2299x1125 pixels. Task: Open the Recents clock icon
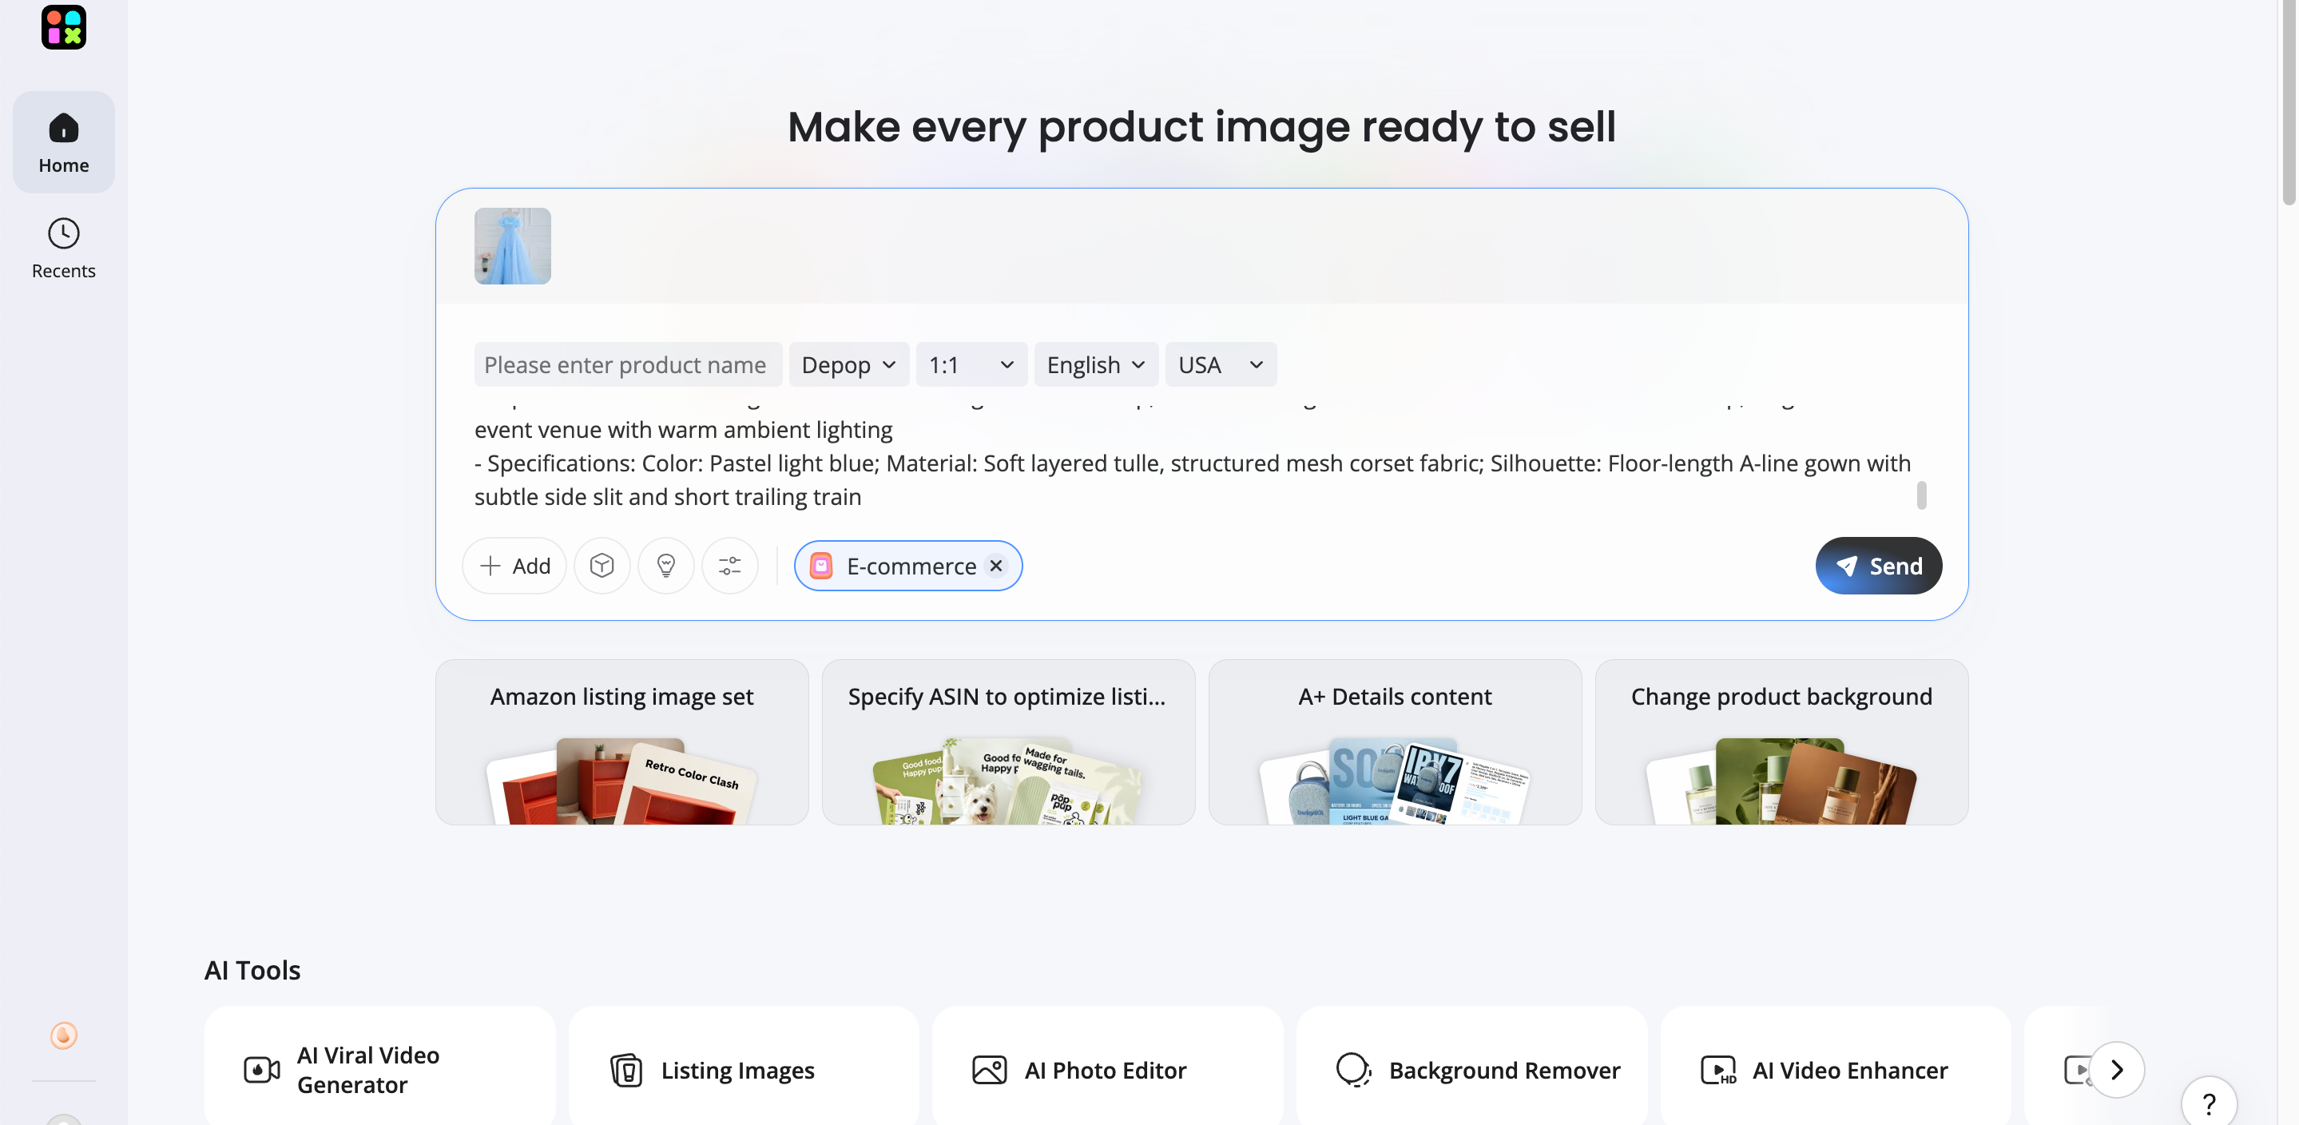tap(63, 234)
